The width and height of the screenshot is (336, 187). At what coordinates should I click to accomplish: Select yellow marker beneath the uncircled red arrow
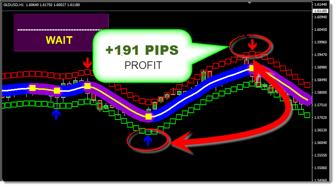pyautogui.click(x=87, y=86)
